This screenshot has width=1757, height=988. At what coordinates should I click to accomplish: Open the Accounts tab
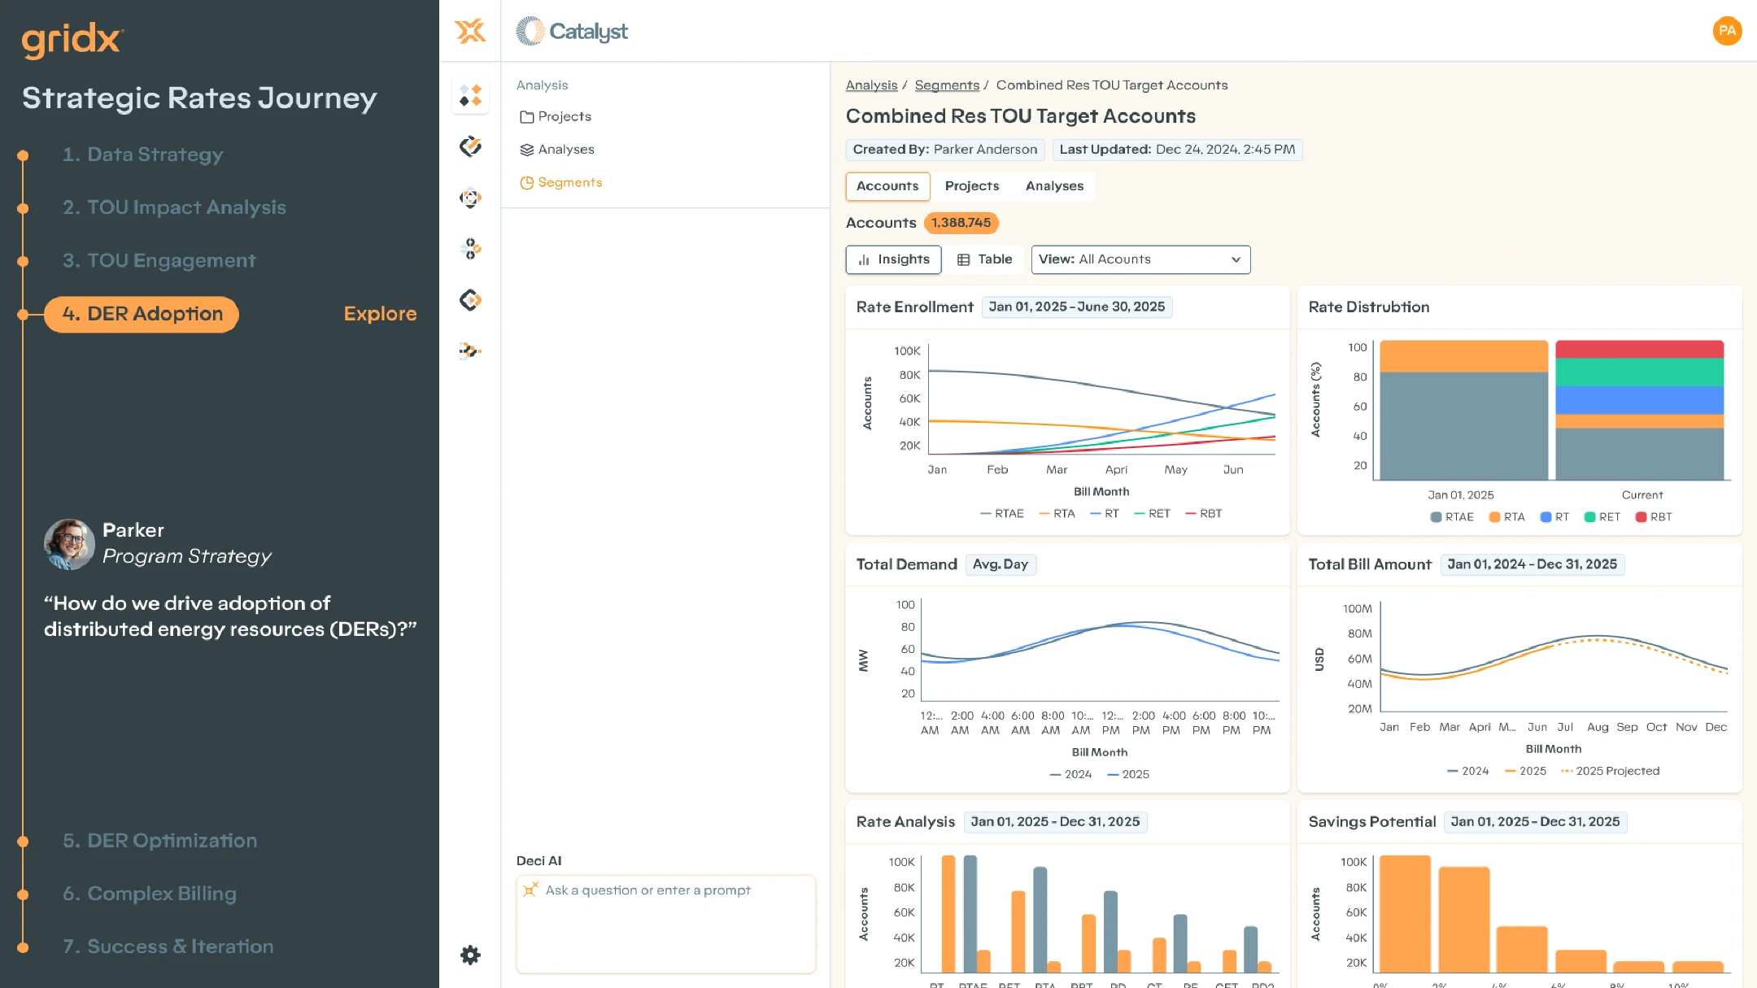887,186
